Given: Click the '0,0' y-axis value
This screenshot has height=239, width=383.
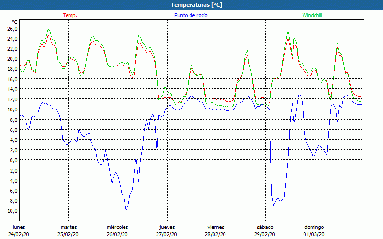Looking at the screenshot, I should click(13, 160).
